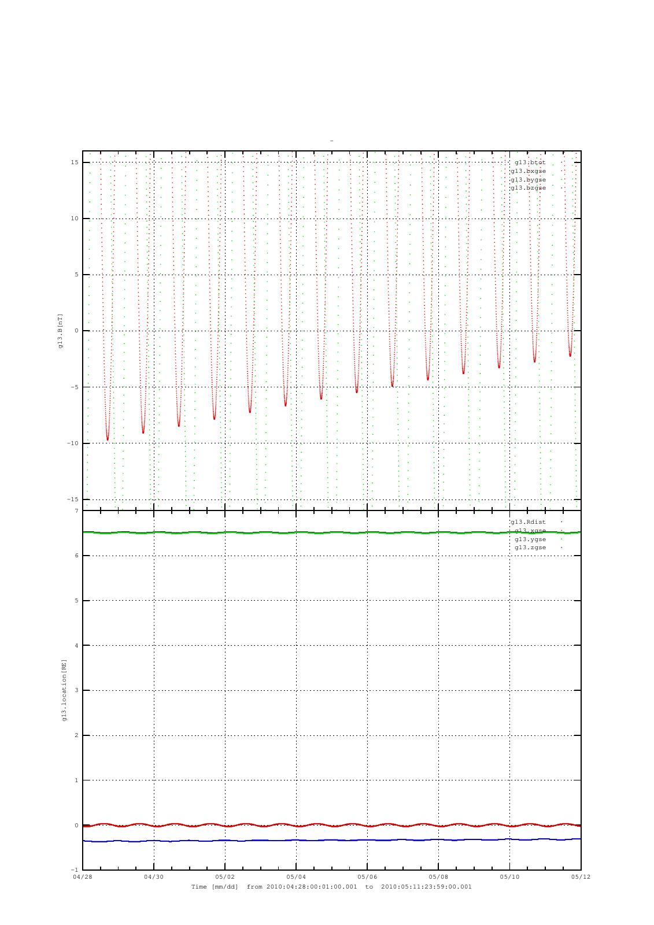Viewport: 654px width, 925px height.
Task: Click the -5 tick on g13.B axis
Action: pos(75,387)
